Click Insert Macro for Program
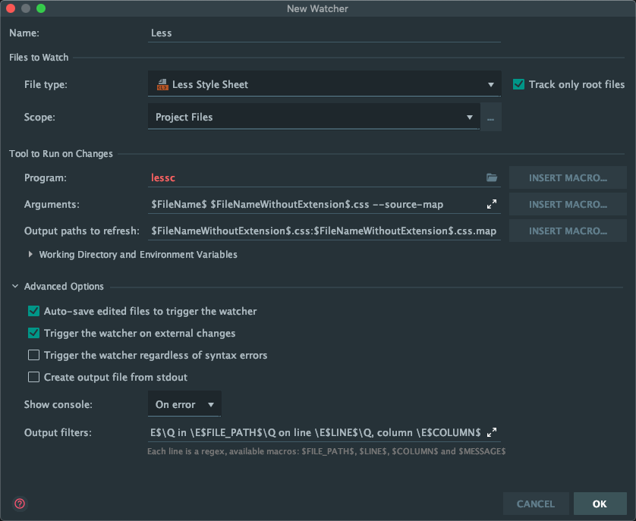This screenshot has height=521, width=636. click(x=568, y=177)
